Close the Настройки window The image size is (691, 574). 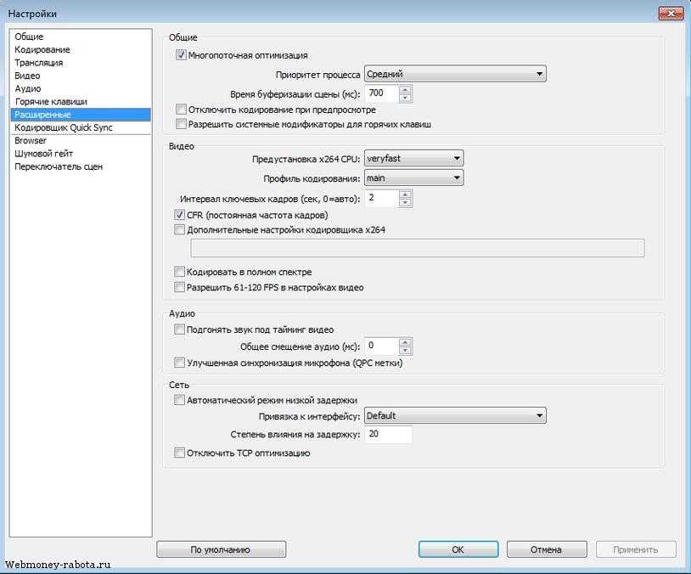(671, 14)
